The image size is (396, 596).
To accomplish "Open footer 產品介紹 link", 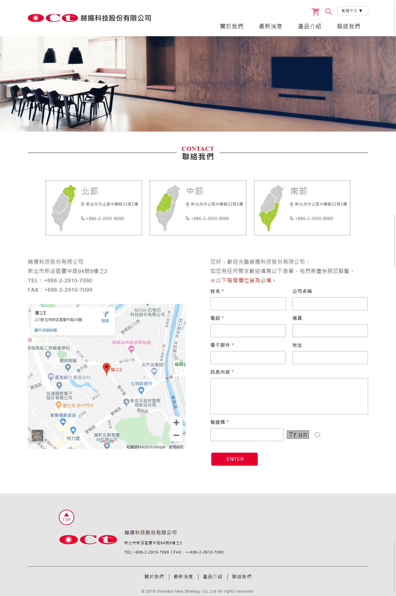I will point(213,577).
